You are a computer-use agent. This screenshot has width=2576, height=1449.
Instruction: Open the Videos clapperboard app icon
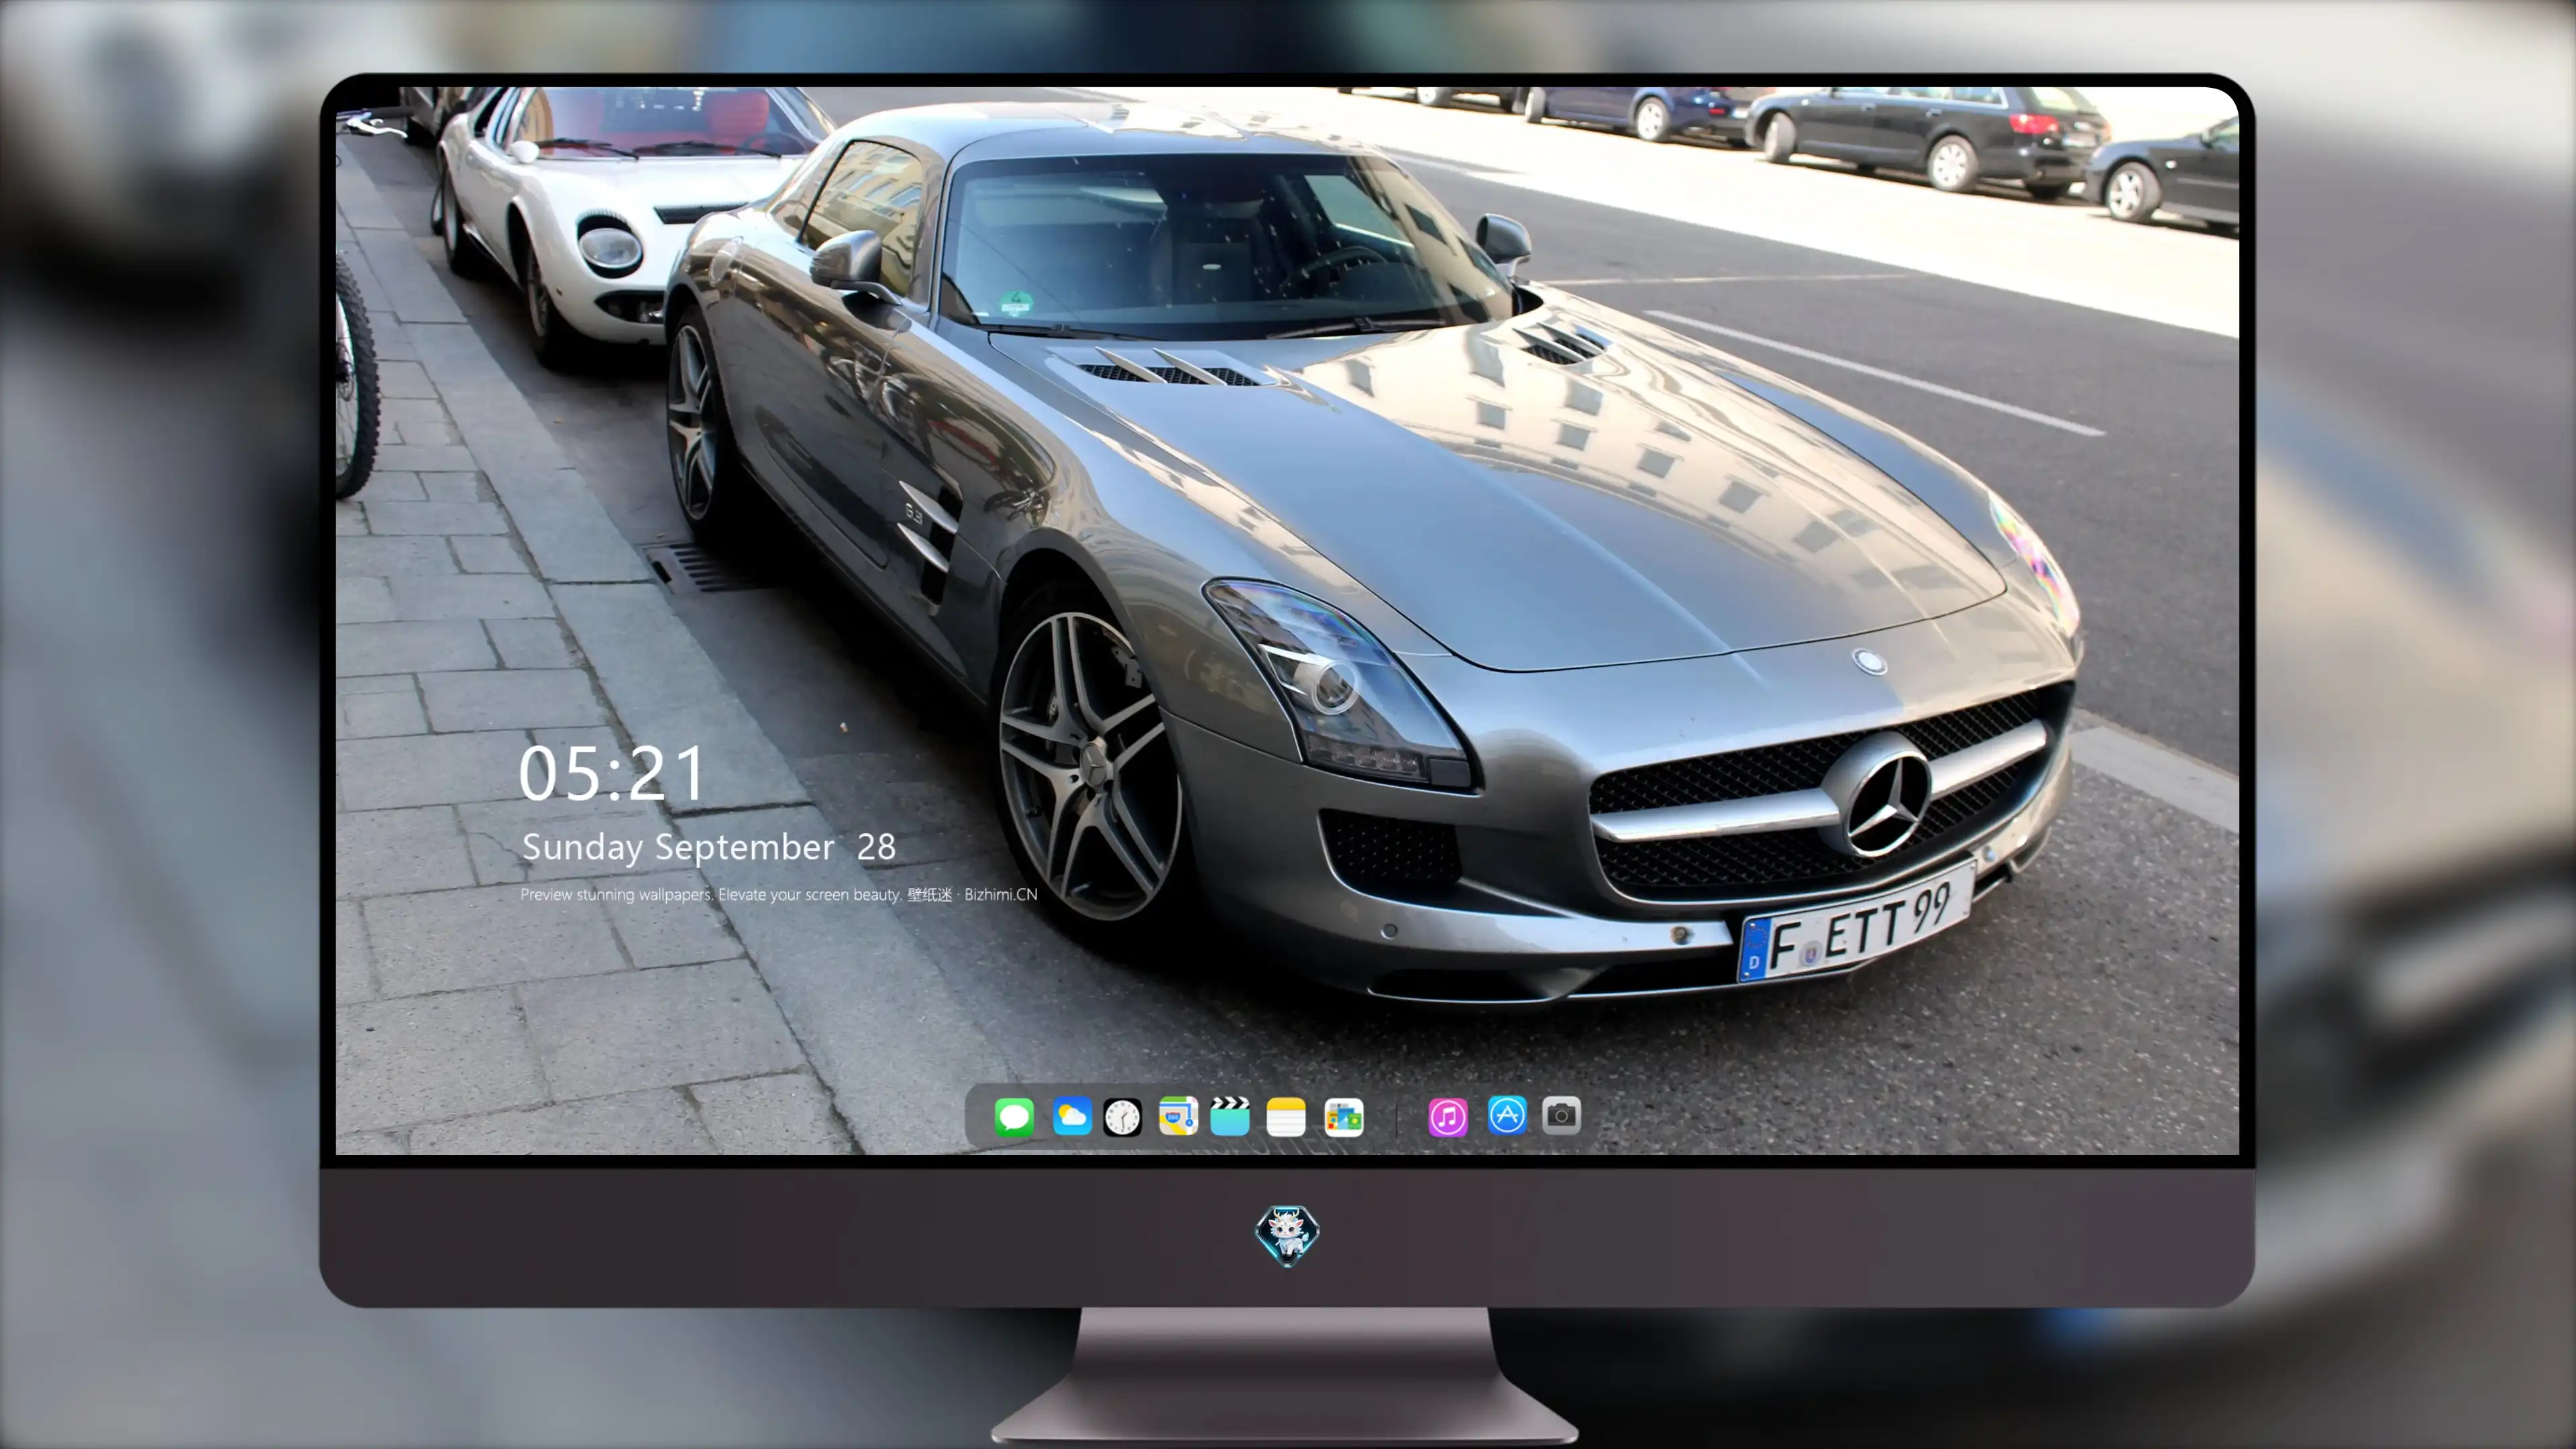pyautogui.click(x=1230, y=1116)
